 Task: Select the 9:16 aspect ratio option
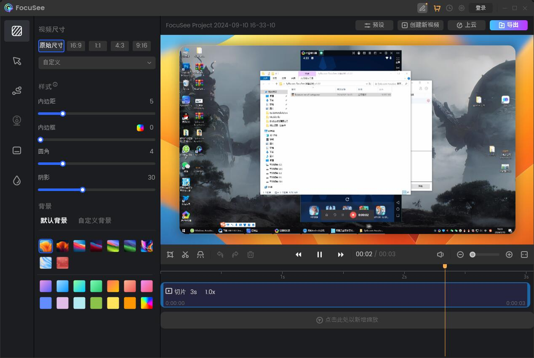(142, 45)
